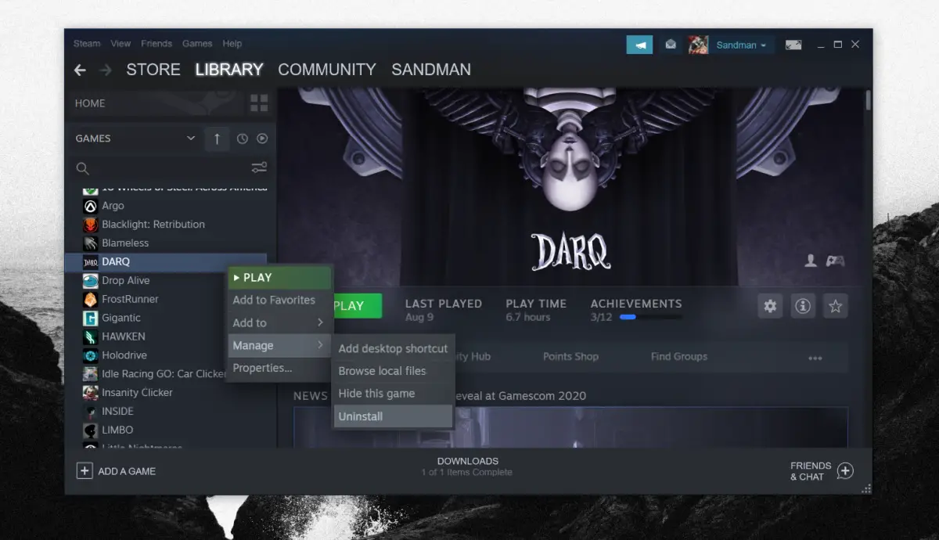Select Hide this game
This screenshot has width=939, height=540.
394,394
